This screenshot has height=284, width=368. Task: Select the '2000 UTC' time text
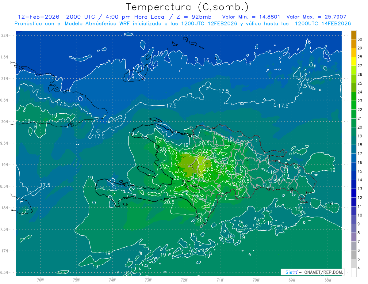point(80,17)
